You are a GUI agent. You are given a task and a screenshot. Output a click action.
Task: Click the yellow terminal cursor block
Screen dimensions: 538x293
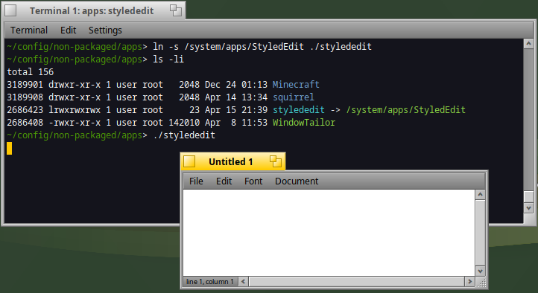tap(9, 148)
